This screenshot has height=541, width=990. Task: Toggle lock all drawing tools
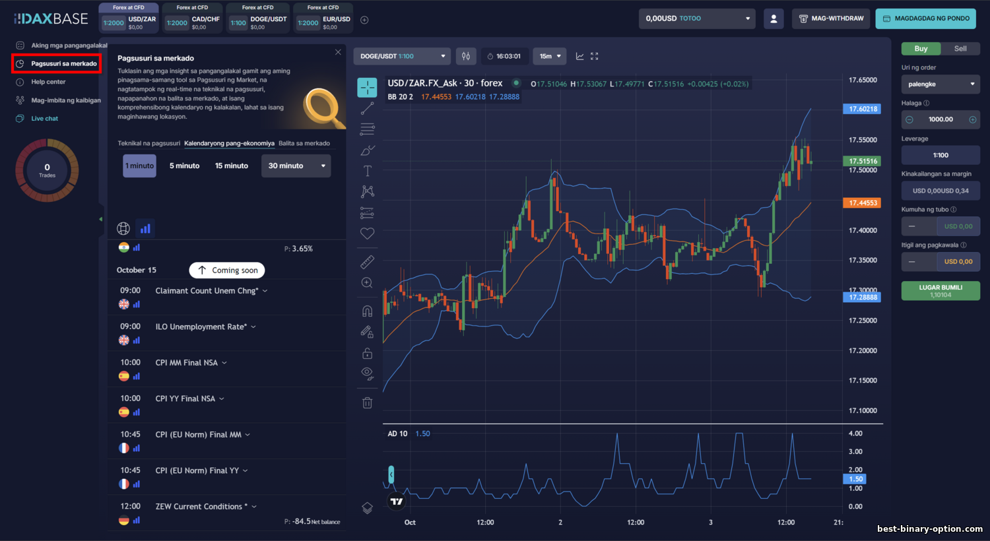coord(368,353)
